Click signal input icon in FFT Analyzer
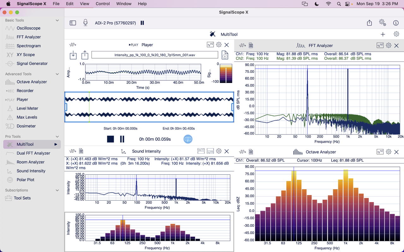404x252 pixels. click(x=242, y=45)
